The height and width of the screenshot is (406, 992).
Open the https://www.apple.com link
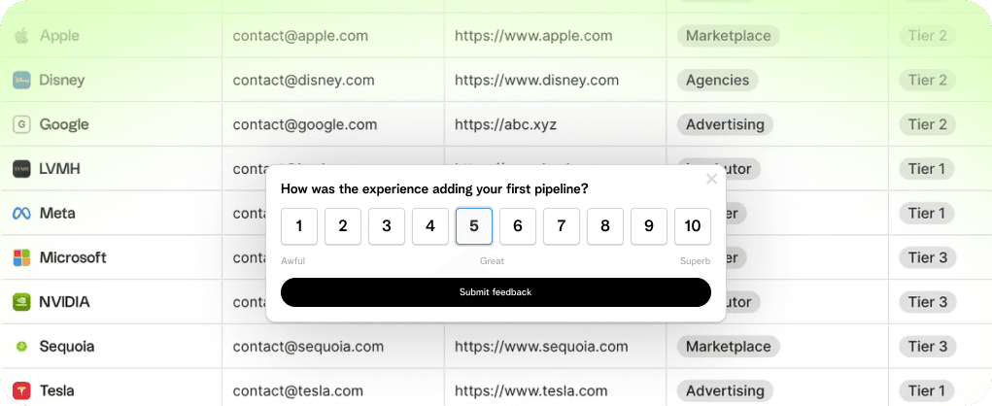(533, 36)
